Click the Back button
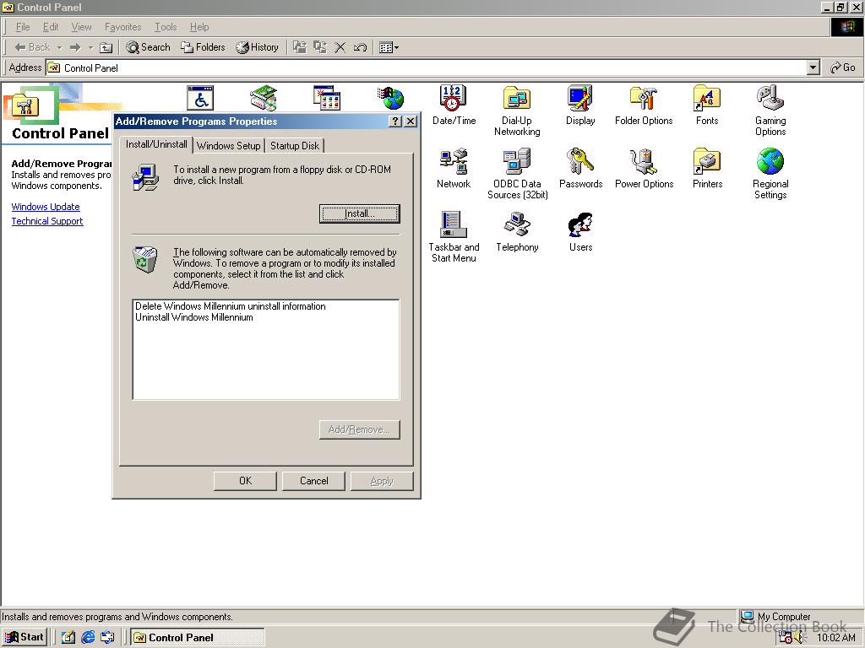Screen dimensions: 865x648 tap(32, 47)
